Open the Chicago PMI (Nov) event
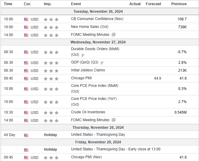Viewport: 199px width, 161px height. [x=86, y=157]
